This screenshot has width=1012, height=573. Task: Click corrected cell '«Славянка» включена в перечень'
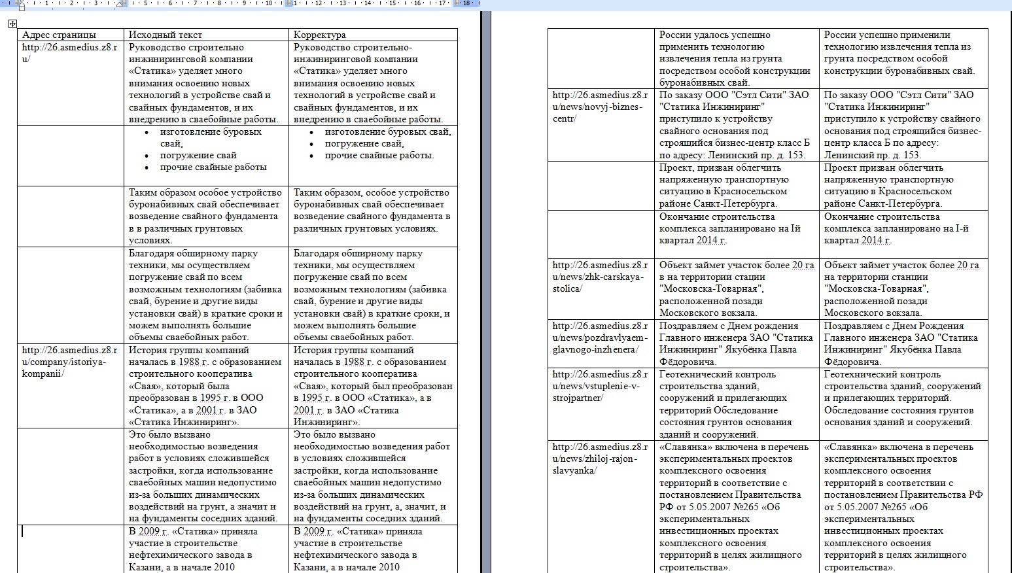(x=903, y=507)
